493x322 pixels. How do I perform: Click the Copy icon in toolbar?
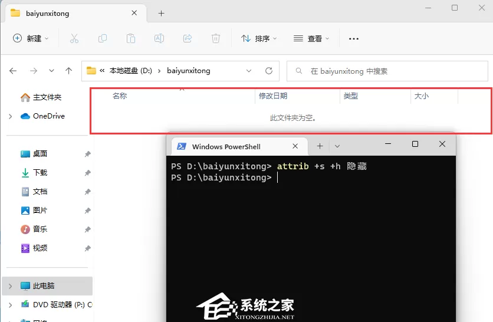coord(103,39)
